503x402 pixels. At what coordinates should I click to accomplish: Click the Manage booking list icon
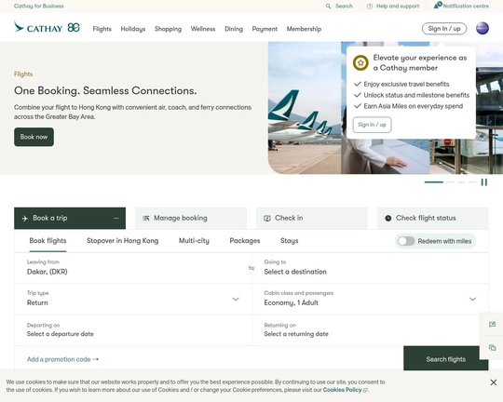[146, 219]
